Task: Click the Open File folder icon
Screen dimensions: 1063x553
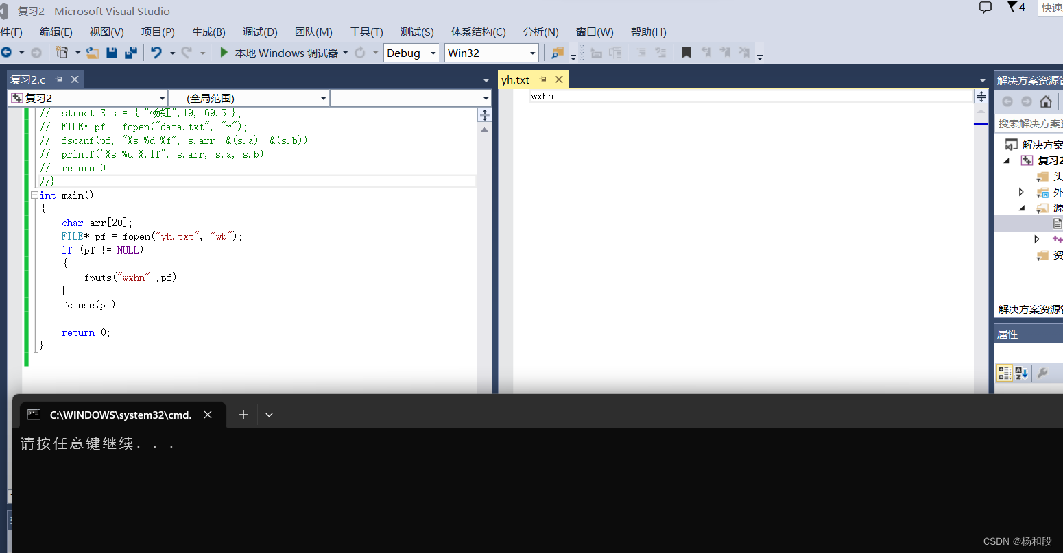Action: click(93, 53)
